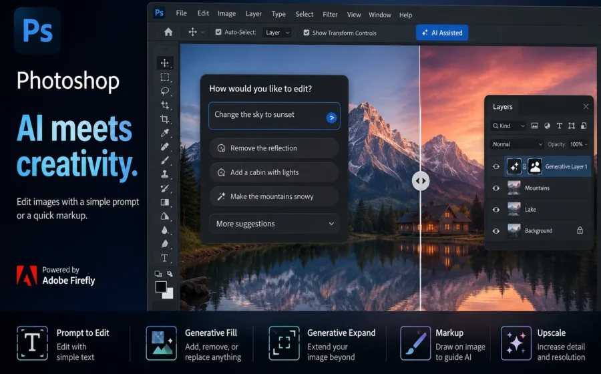The height and width of the screenshot is (374, 601).
Task: Filter layers by shape layer icon
Action: click(x=572, y=126)
